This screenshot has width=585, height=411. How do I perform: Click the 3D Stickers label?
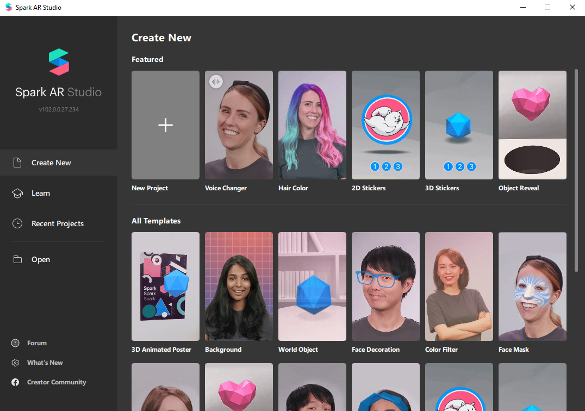[x=442, y=188]
